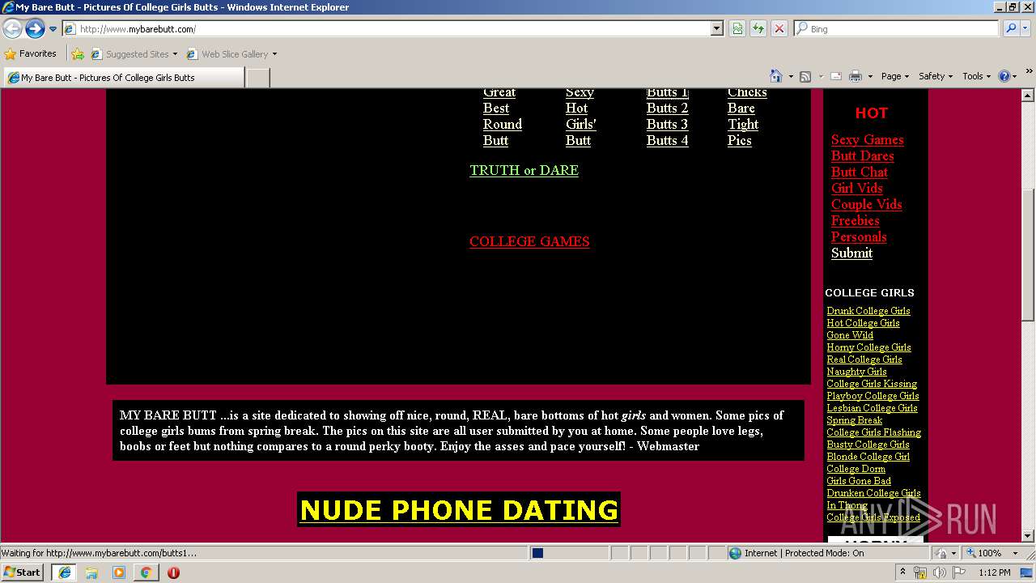Select the My Bare Butt browser tab
The height and width of the screenshot is (583, 1036).
click(x=124, y=78)
